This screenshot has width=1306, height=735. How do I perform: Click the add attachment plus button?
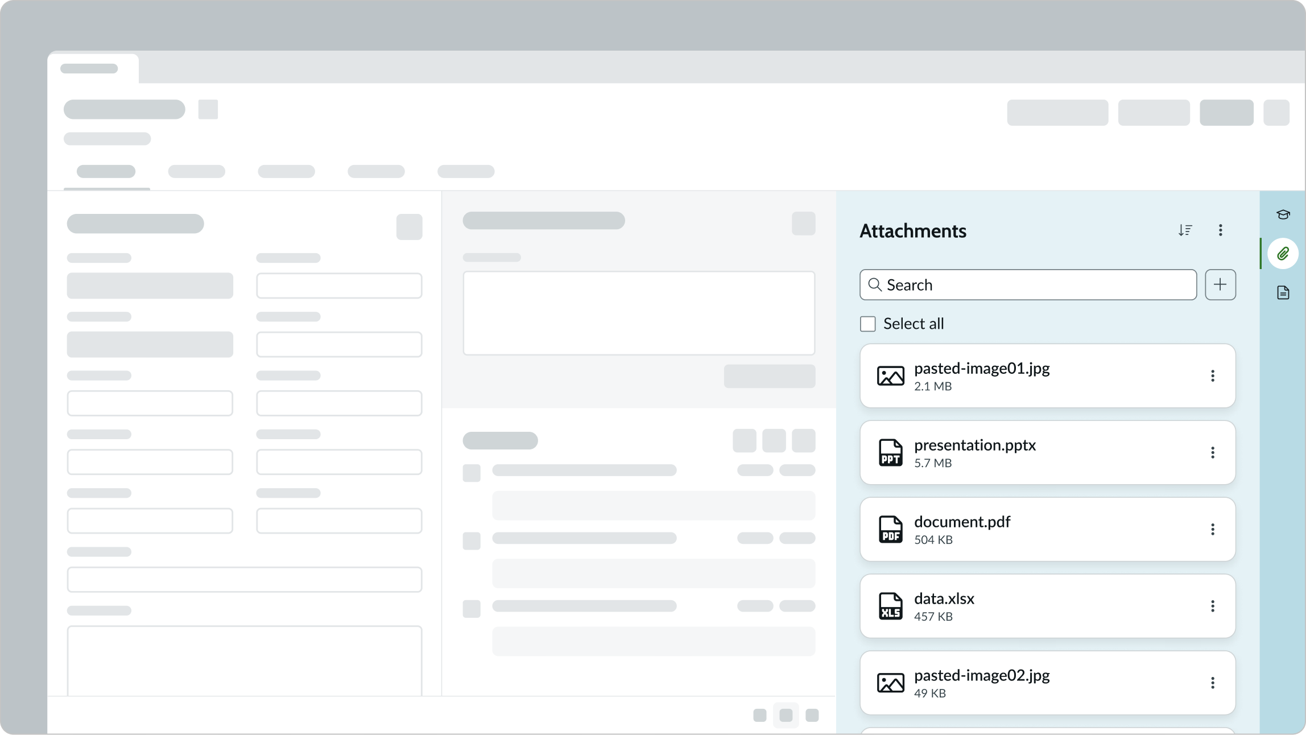click(1220, 284)
